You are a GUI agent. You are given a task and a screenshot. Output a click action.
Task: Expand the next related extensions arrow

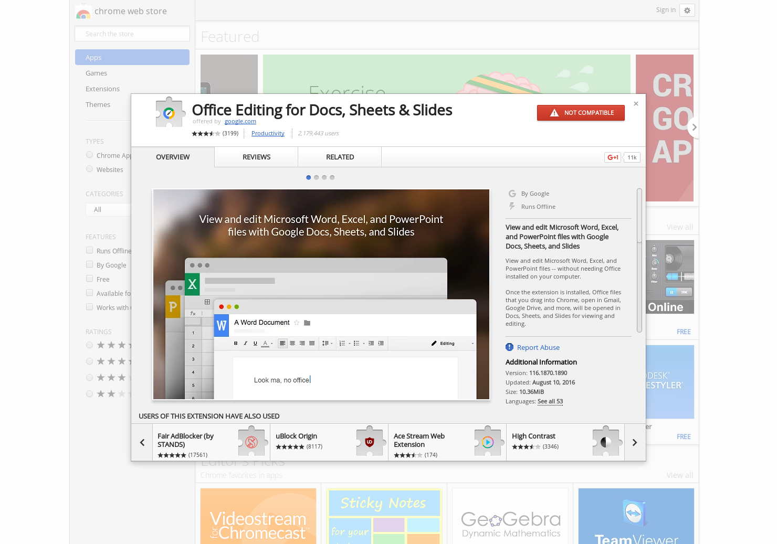coord(634,442)
